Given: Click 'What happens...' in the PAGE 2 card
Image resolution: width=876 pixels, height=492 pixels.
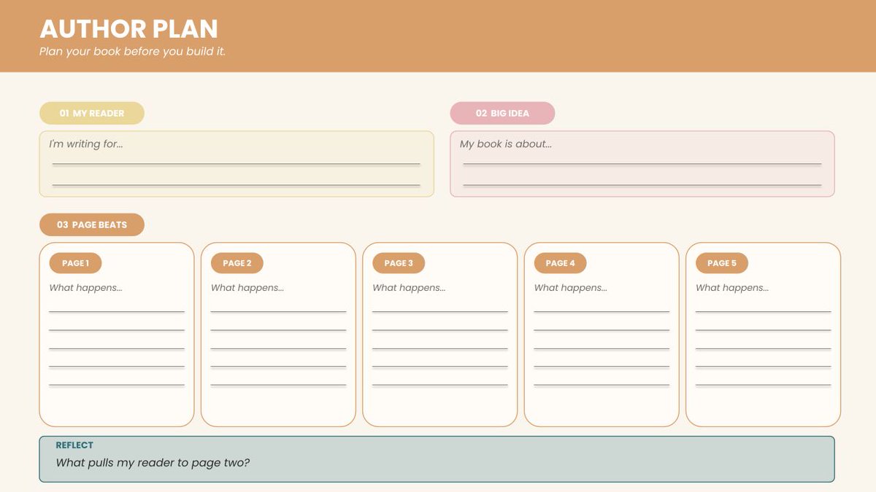Looking at the screenshot, I should pos(247,288).
